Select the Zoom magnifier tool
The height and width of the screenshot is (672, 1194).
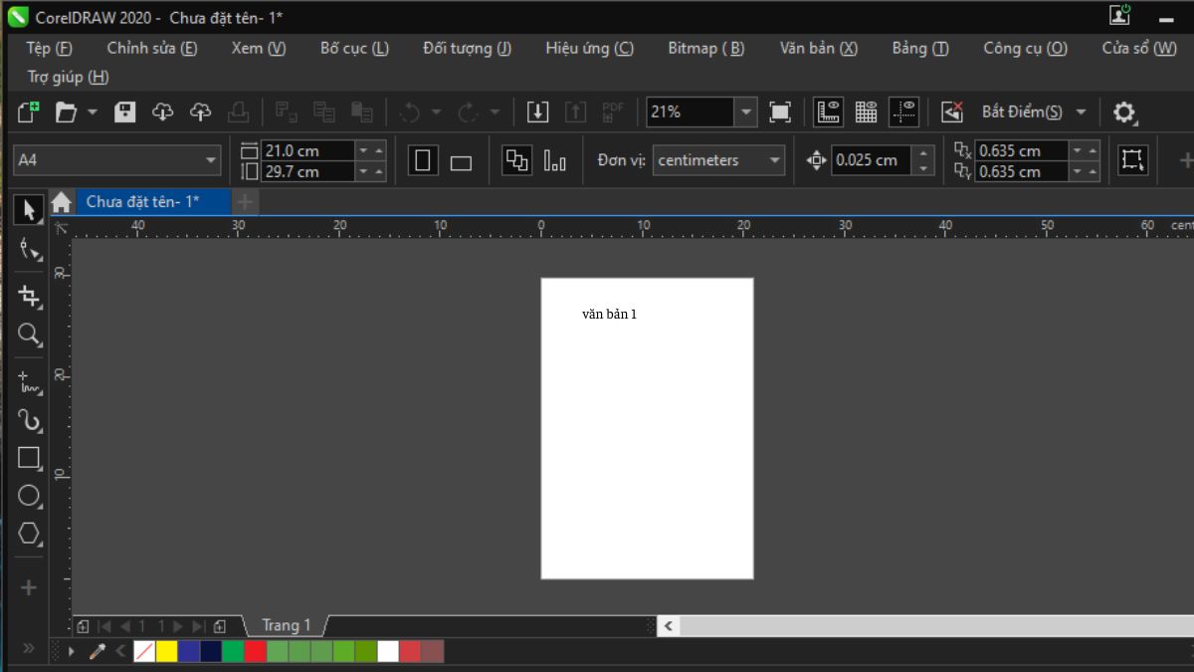coord(30,335)
